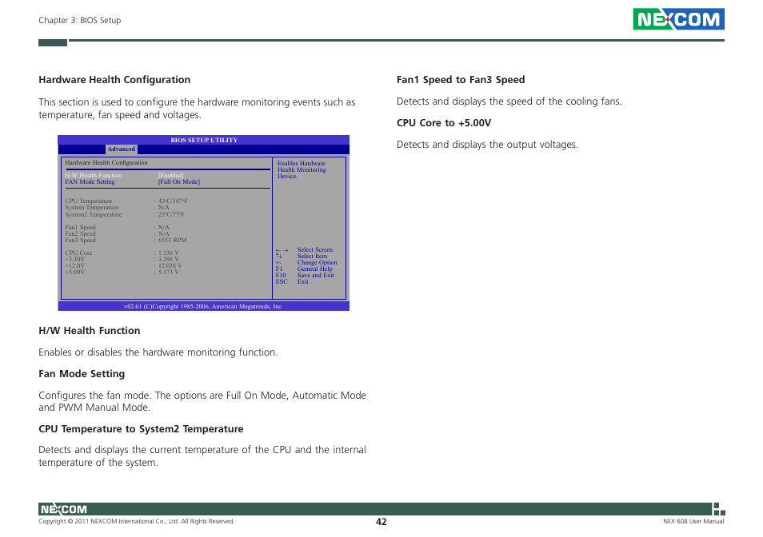763x537 pixels.
Task: Click the Enables Hardware Health Monitoring help text
Action: pos(302,169)
